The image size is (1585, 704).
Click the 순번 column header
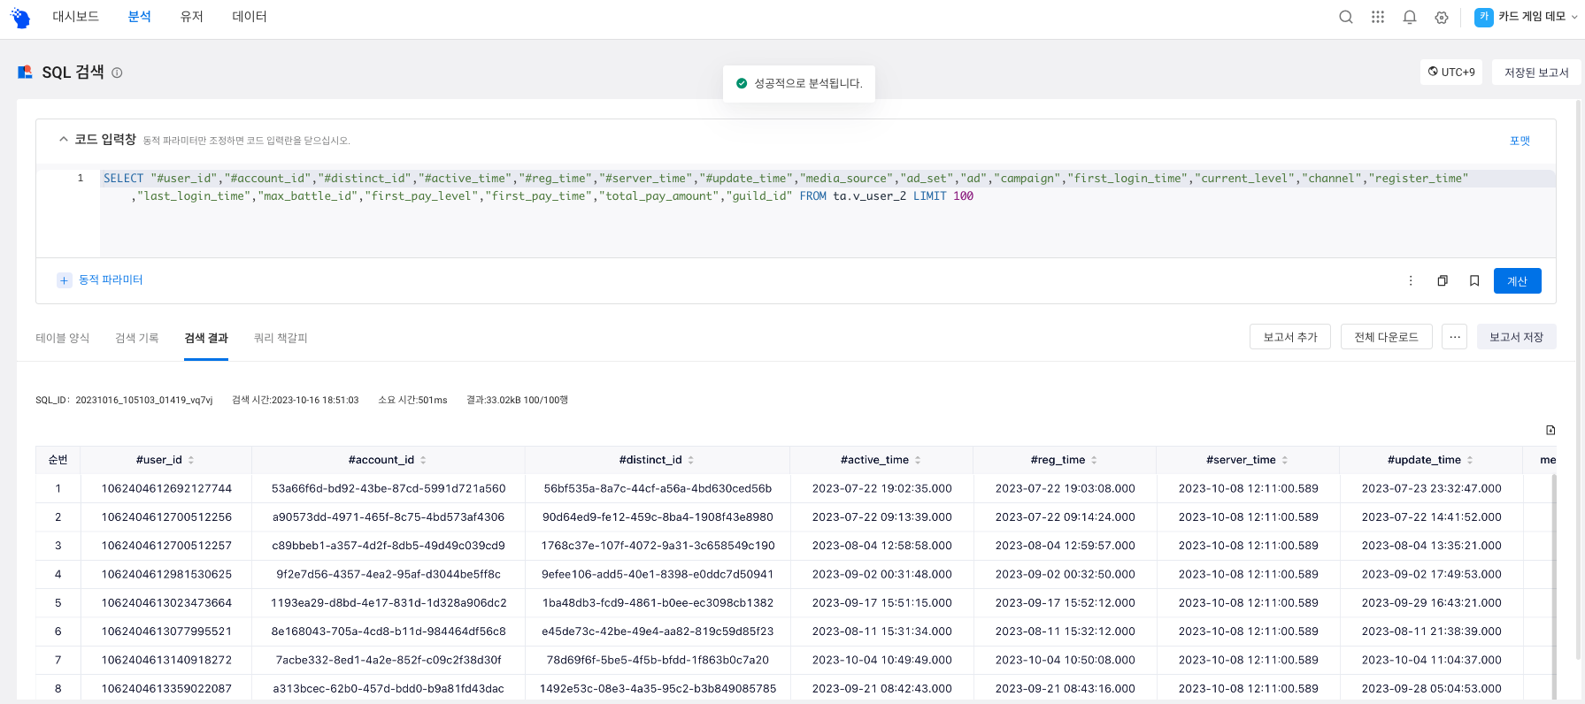pos(58,460)
